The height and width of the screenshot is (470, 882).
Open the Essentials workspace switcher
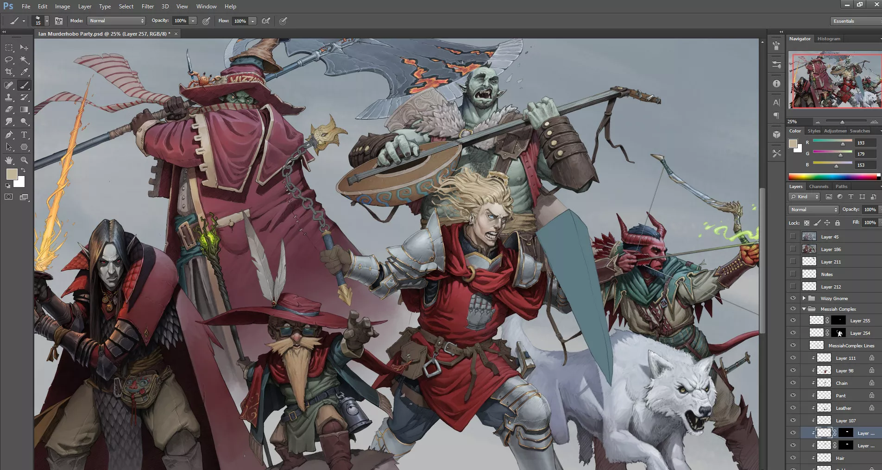[x=855, y=21]
